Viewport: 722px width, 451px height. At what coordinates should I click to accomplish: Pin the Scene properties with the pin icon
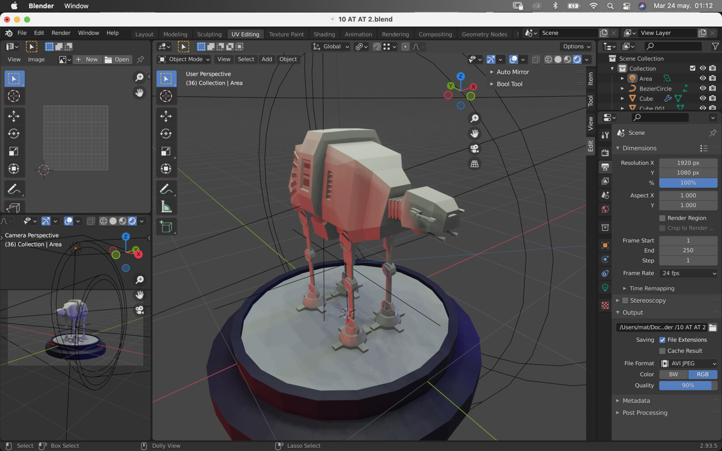tap(713, 133)
